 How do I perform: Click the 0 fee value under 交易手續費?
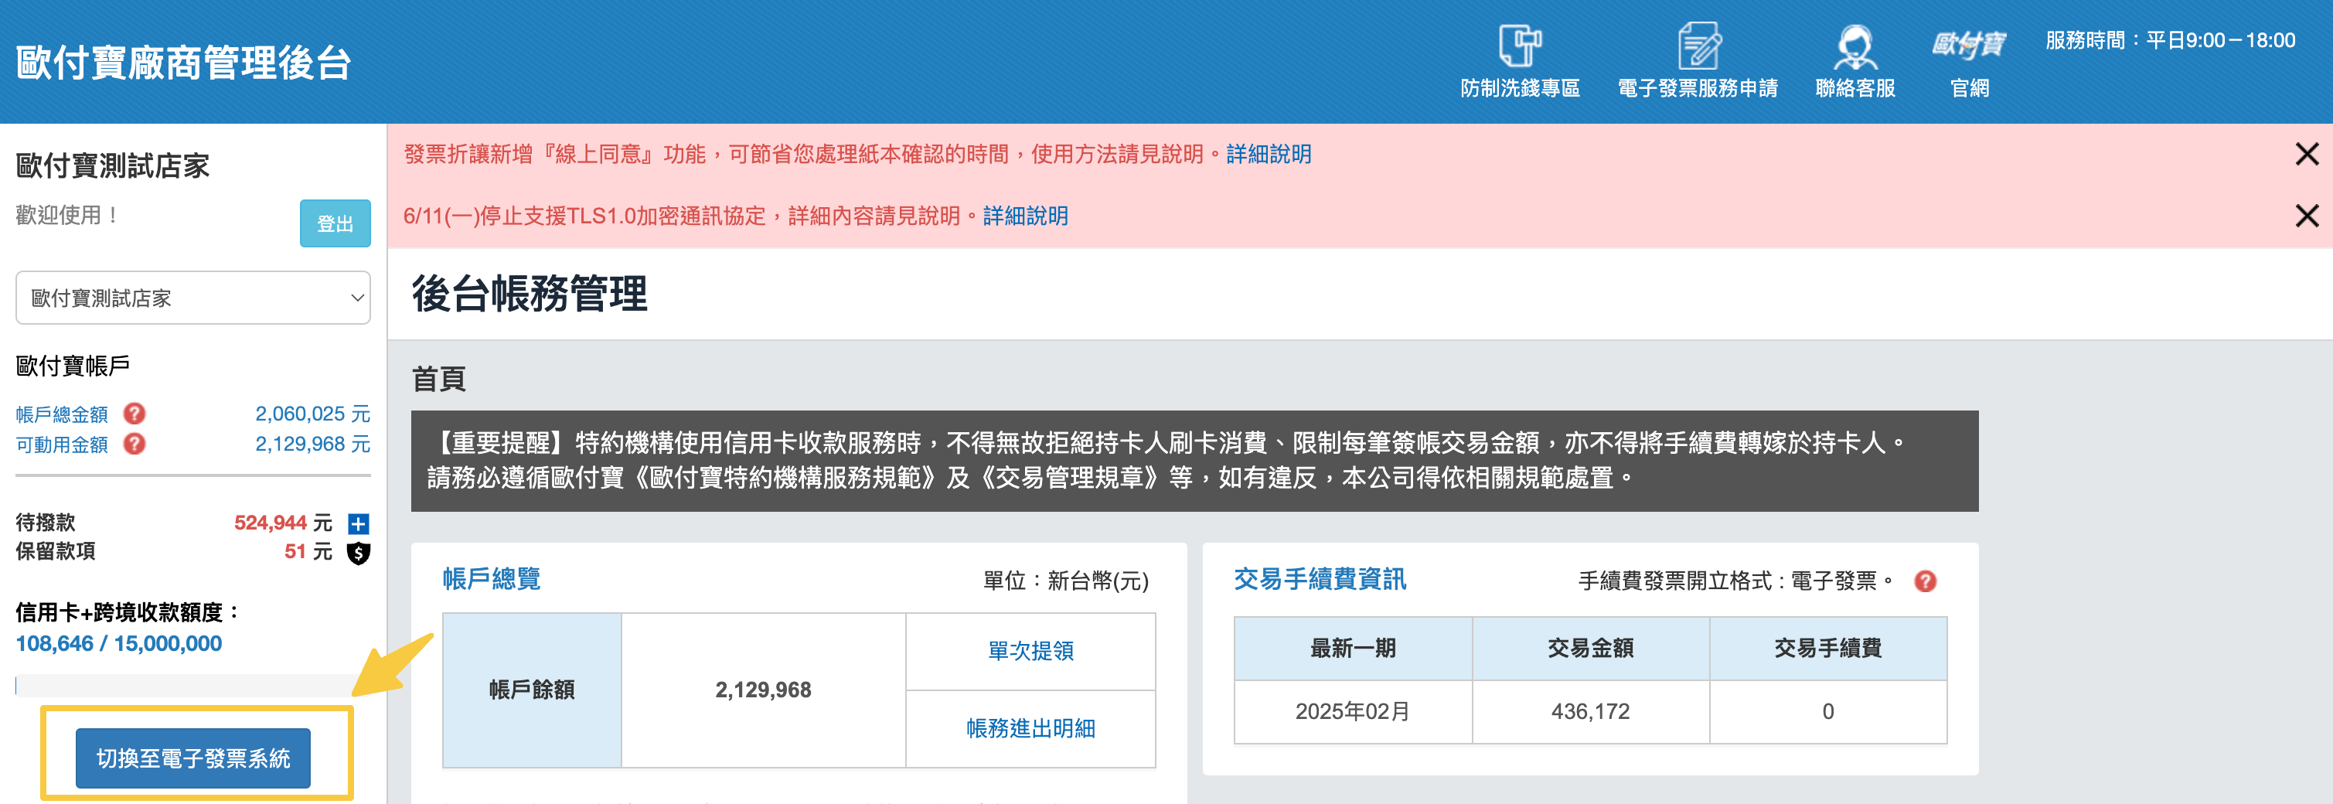click(1827, 712)
